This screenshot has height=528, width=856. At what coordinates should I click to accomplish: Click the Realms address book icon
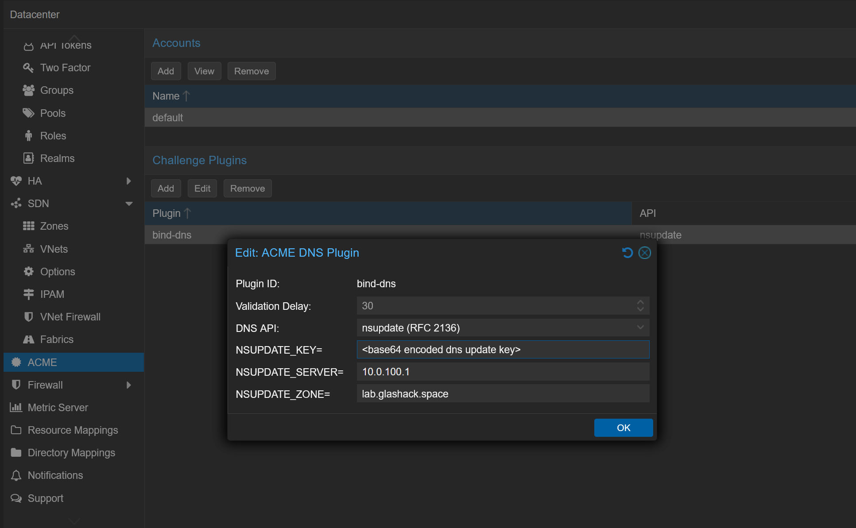(28, 158)
